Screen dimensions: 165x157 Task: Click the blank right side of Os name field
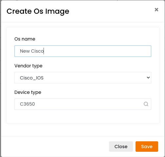pos(98,51)
